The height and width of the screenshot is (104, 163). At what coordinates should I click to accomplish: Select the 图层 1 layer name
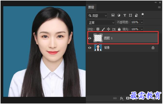(108, 38)
